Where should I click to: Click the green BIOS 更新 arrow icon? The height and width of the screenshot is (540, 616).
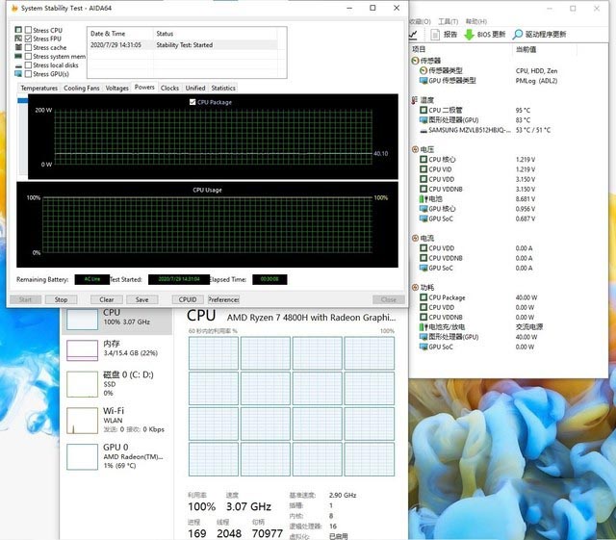click(x=469, y=35)
